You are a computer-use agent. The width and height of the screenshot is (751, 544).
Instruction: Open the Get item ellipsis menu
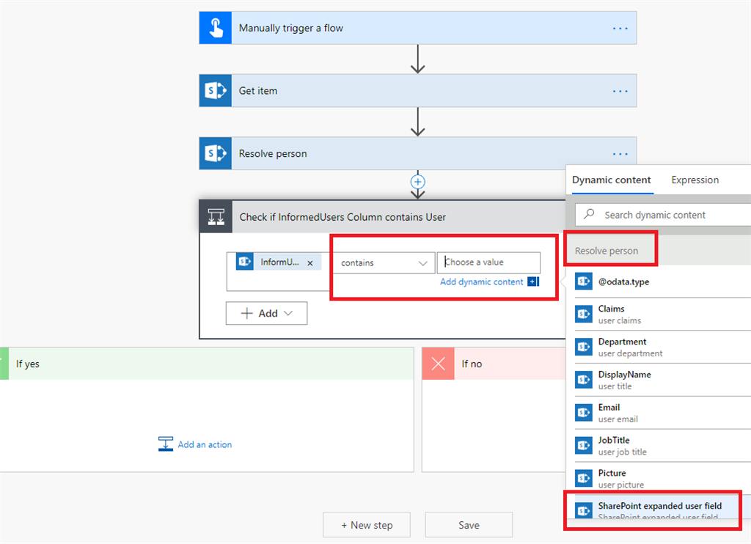point(620,91)
